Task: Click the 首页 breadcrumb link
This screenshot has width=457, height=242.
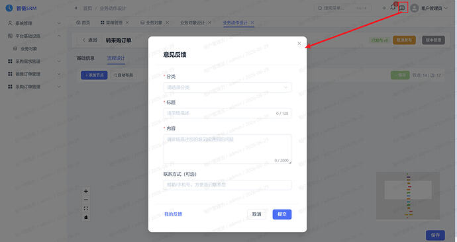Action: point(87,8)
